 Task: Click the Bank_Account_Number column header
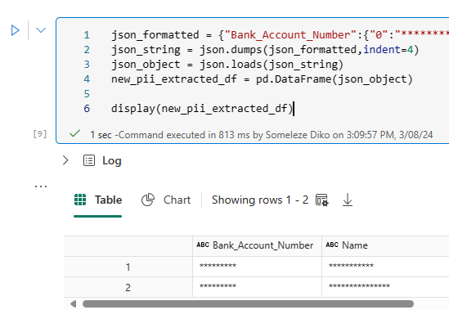coord(257,245)
